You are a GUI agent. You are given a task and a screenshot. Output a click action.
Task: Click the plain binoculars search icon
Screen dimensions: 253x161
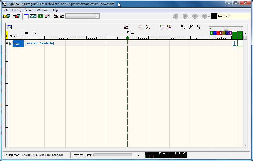[x=62, y=16]
